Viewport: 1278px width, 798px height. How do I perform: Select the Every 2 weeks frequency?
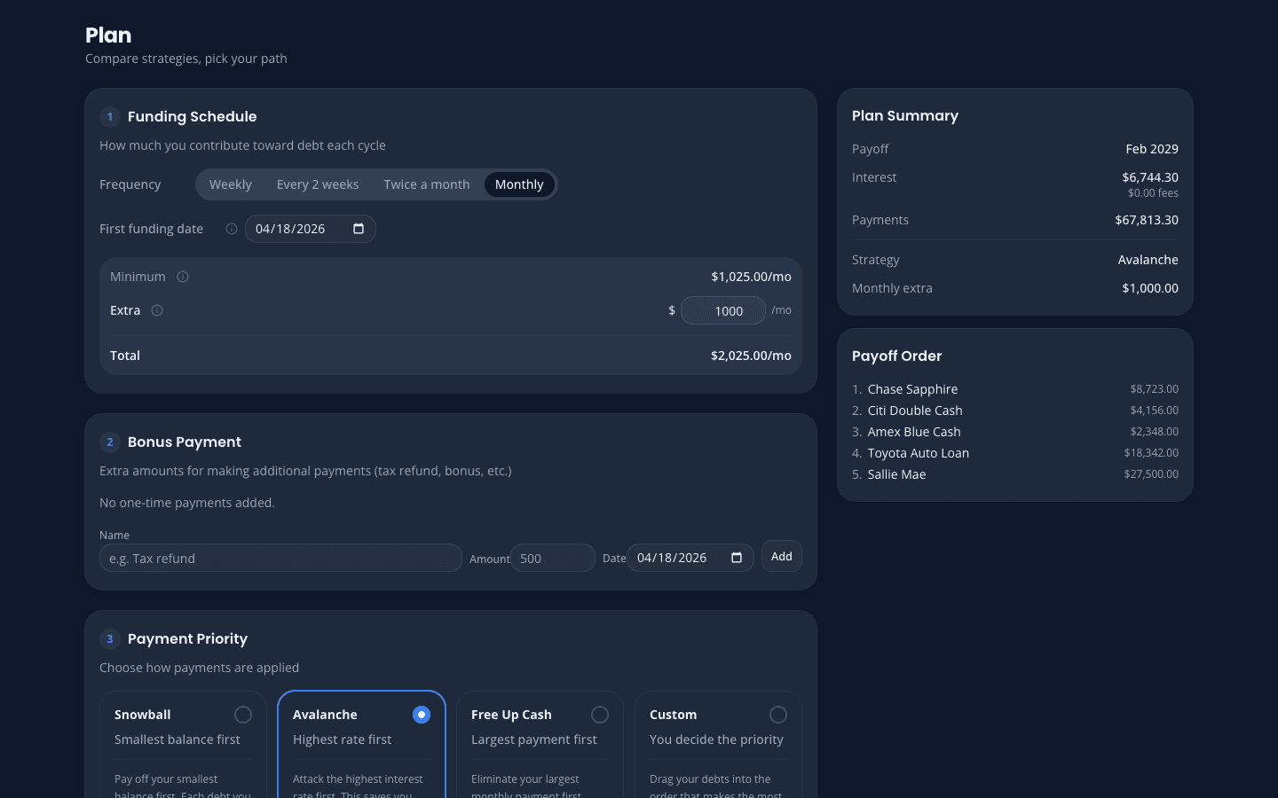click(318, 184)
